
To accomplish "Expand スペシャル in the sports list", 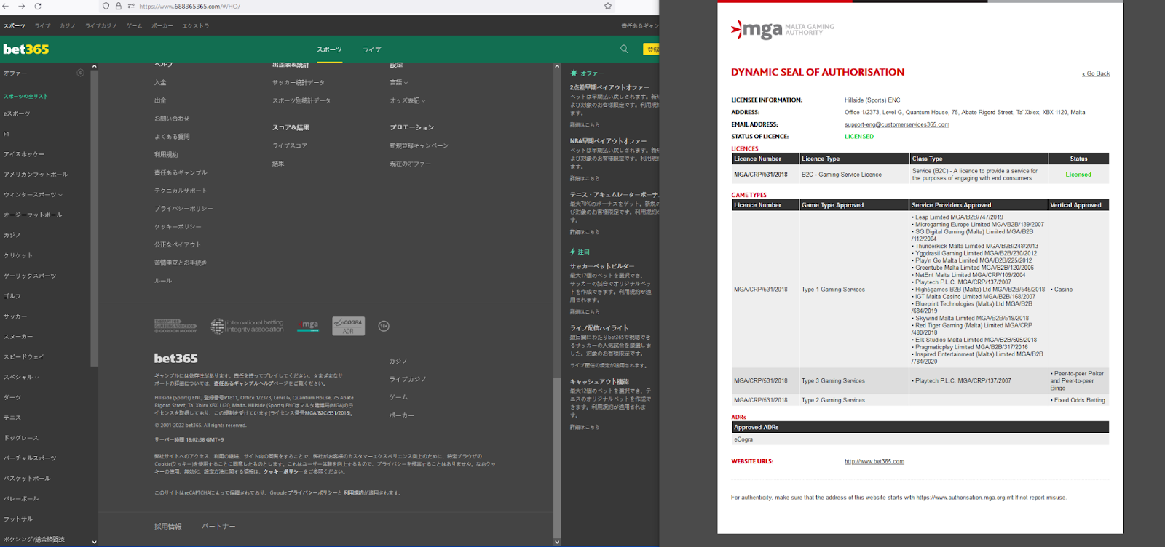I will [x=21, y=378].
